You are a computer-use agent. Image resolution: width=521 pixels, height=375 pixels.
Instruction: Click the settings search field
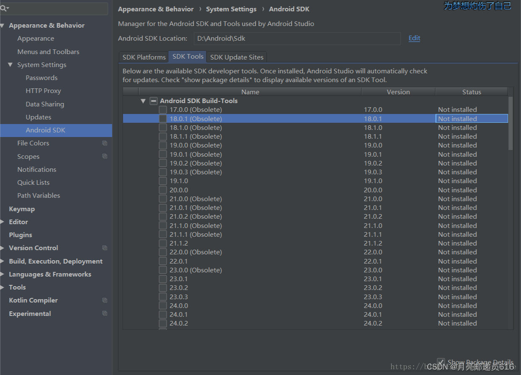point(54,8)
